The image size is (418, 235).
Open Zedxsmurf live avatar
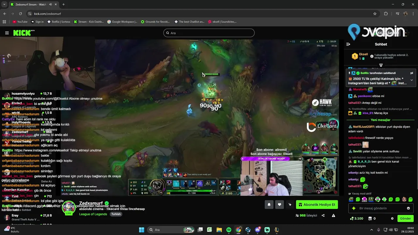(x=69, y=207)
